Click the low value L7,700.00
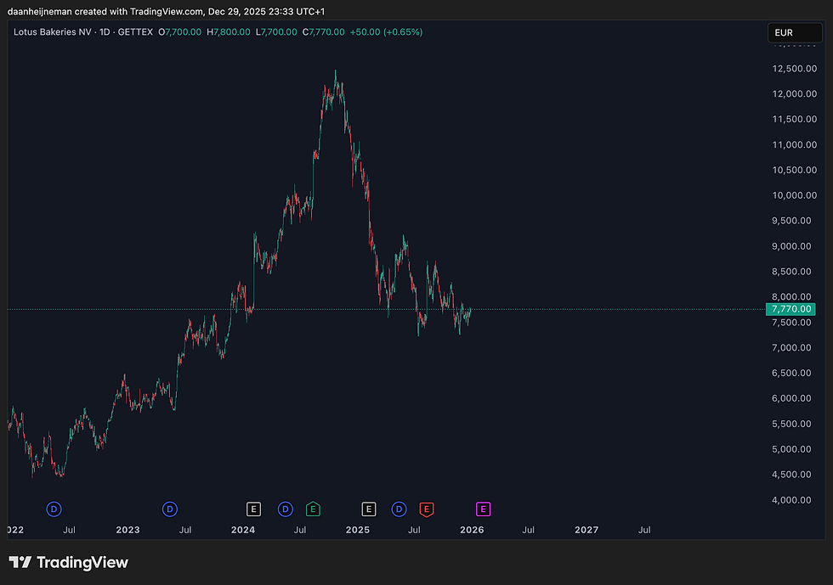Viewport: 833px width, 585px height. 276,32
